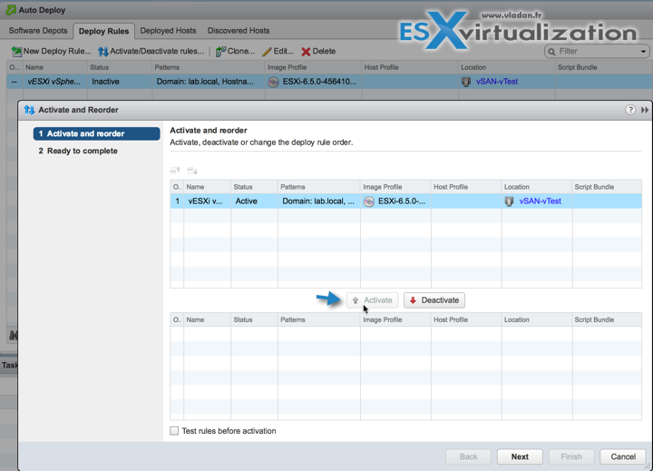Sort lower dialog table by Name column
The image size is (653, 471).
[207, 319]
